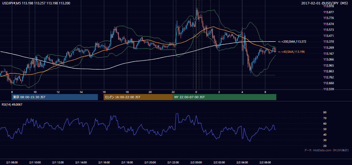Click the 2/2 00:00 date axis label
Image resolution: width=352 pixels, height=165 pixels.
coord(196,162)
